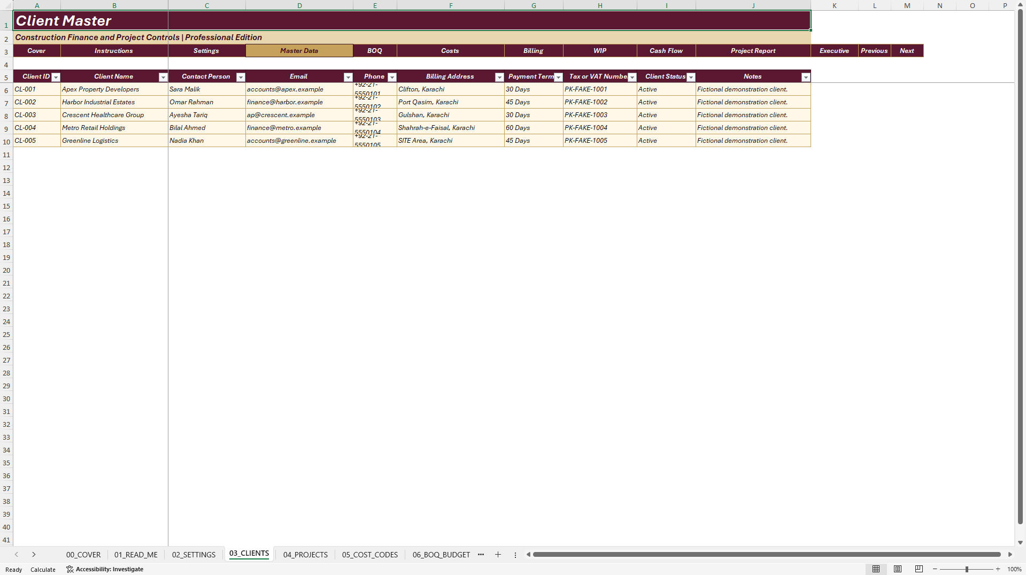The height and width of the screenshot is (575, 1026).
Task: Open the 05_COST_CODES sheet tab
Action: pos(370,555)
